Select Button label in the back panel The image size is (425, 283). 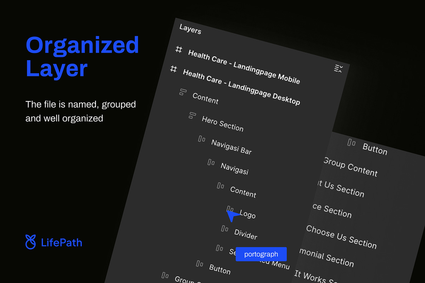(x=375, y=149)
